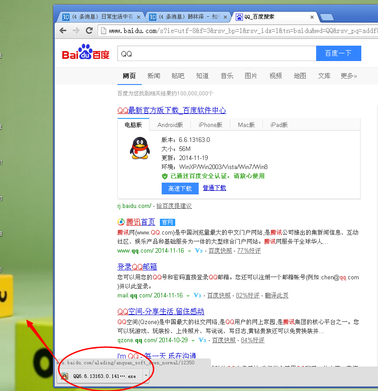Viewport: 378px width, 391px height.
Task: Select the iPhone版 download tab
Action: pyautogui.click(x=210, y=125)
